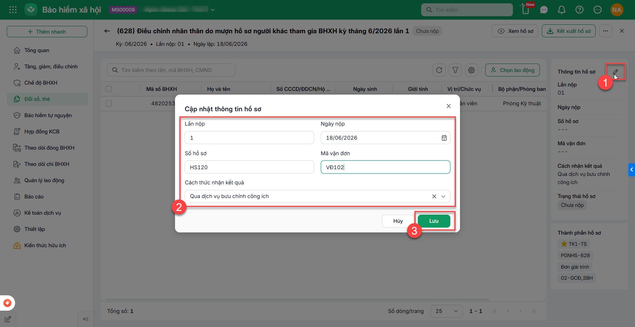Go to the previous page arrow
635x327 pixels.
tap(508, 311)
